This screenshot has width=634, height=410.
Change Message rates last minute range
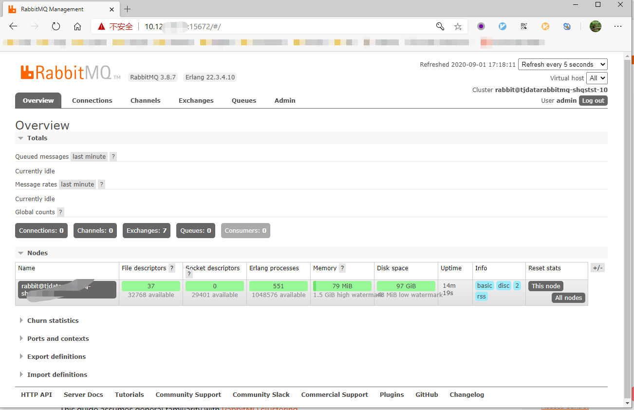[77, 184]
